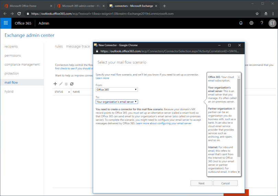Open the Learn more link

point(102,78)
